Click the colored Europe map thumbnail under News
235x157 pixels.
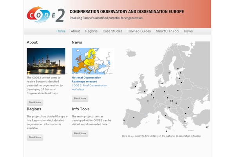click(93, 61)
